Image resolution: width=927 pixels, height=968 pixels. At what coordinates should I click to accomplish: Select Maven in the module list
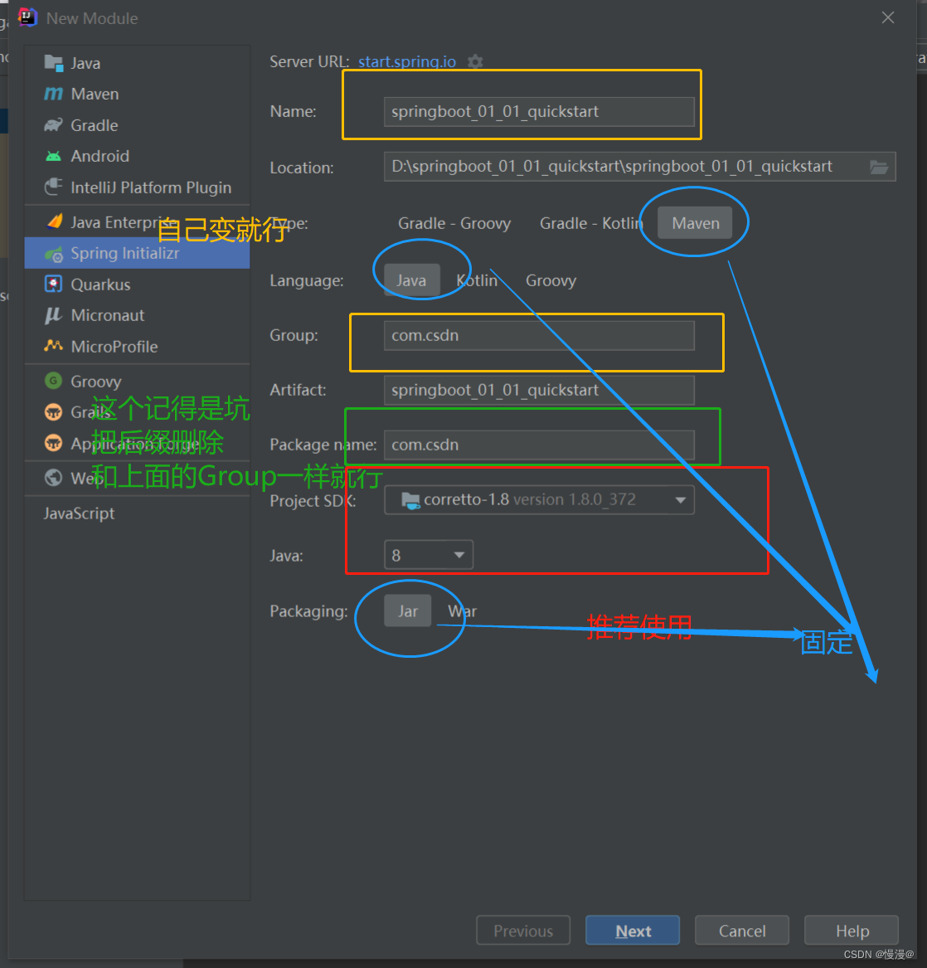[x=137, y=94]
